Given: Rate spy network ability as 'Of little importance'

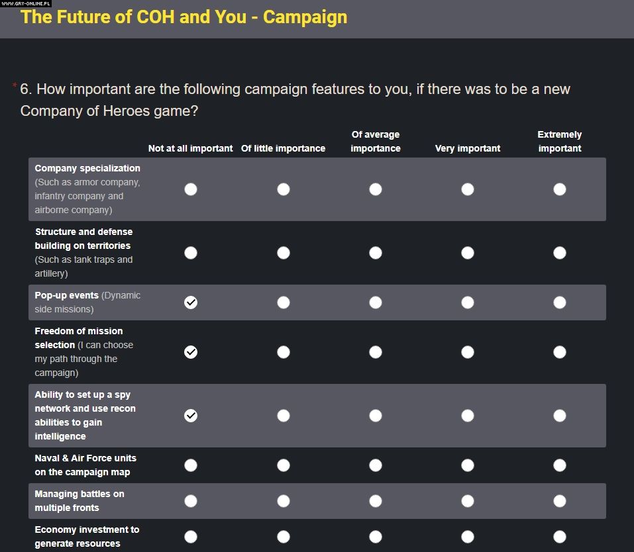Looking at the screenshot, I should coord(284,416).
